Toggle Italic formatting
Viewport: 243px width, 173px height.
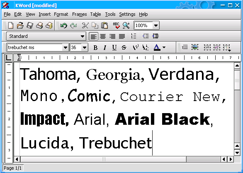coord(105,47)
